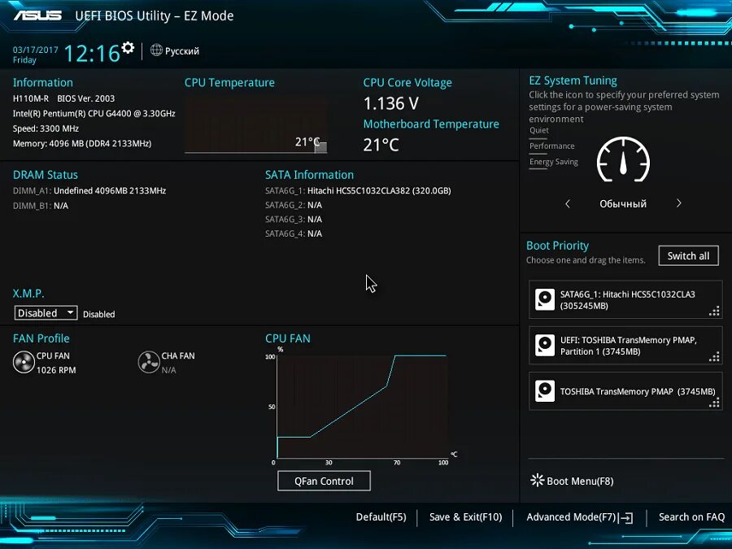
Task: Click the DIMM_B1: N/A row
Action: point(41,206)
